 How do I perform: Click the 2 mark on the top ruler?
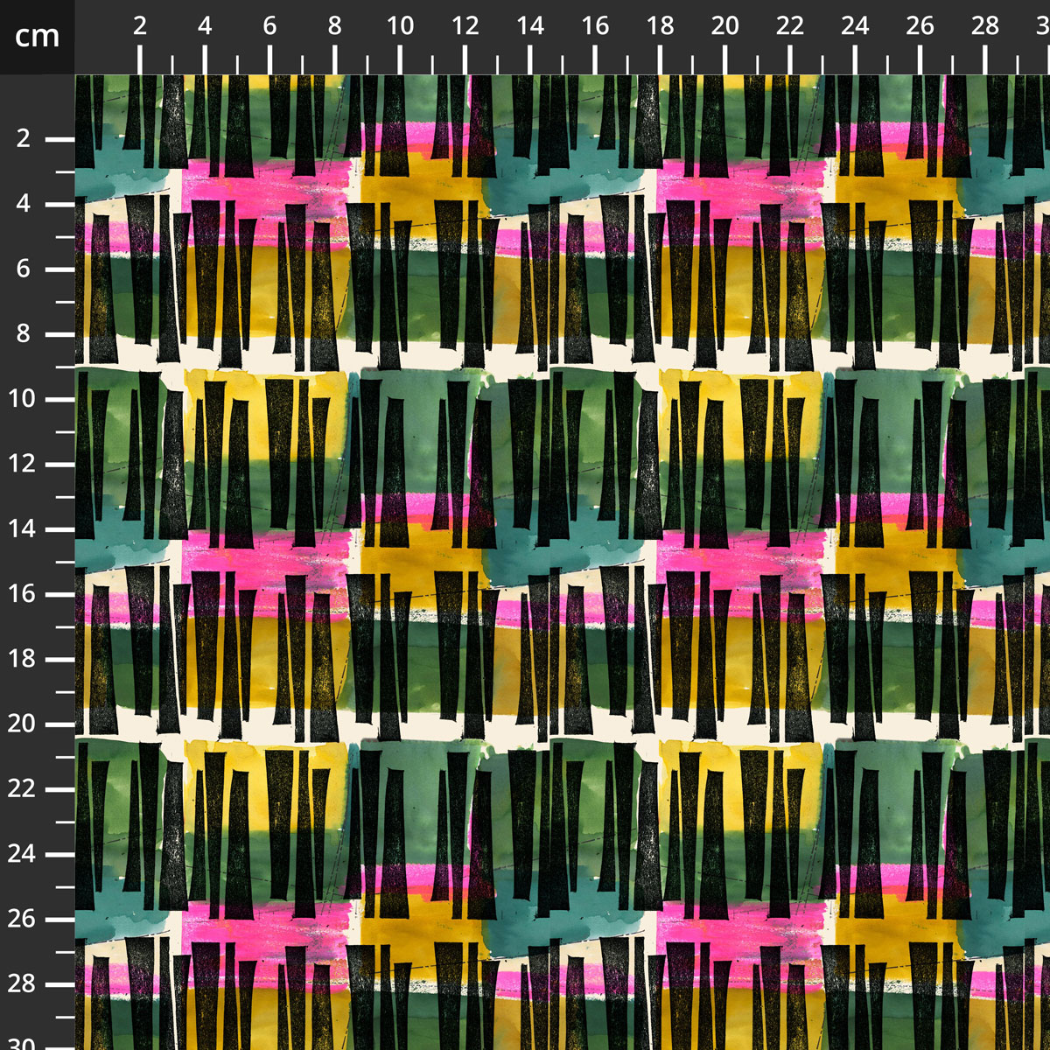(140, 26)
